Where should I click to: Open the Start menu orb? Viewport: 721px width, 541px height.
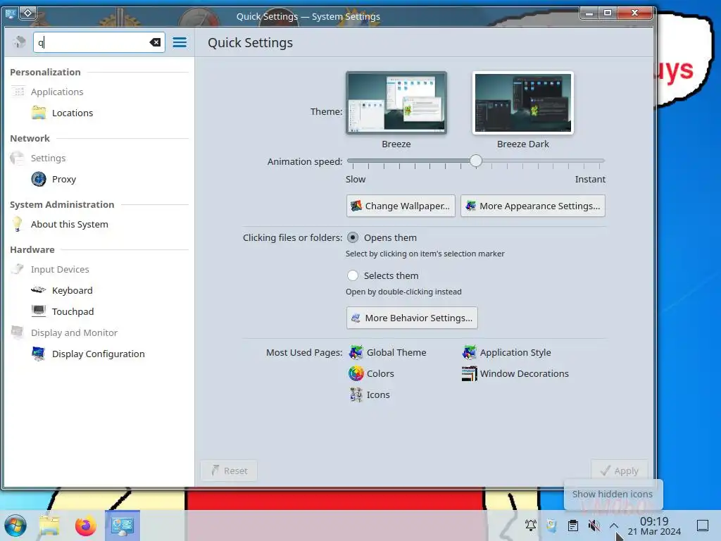tap(15, 526)
